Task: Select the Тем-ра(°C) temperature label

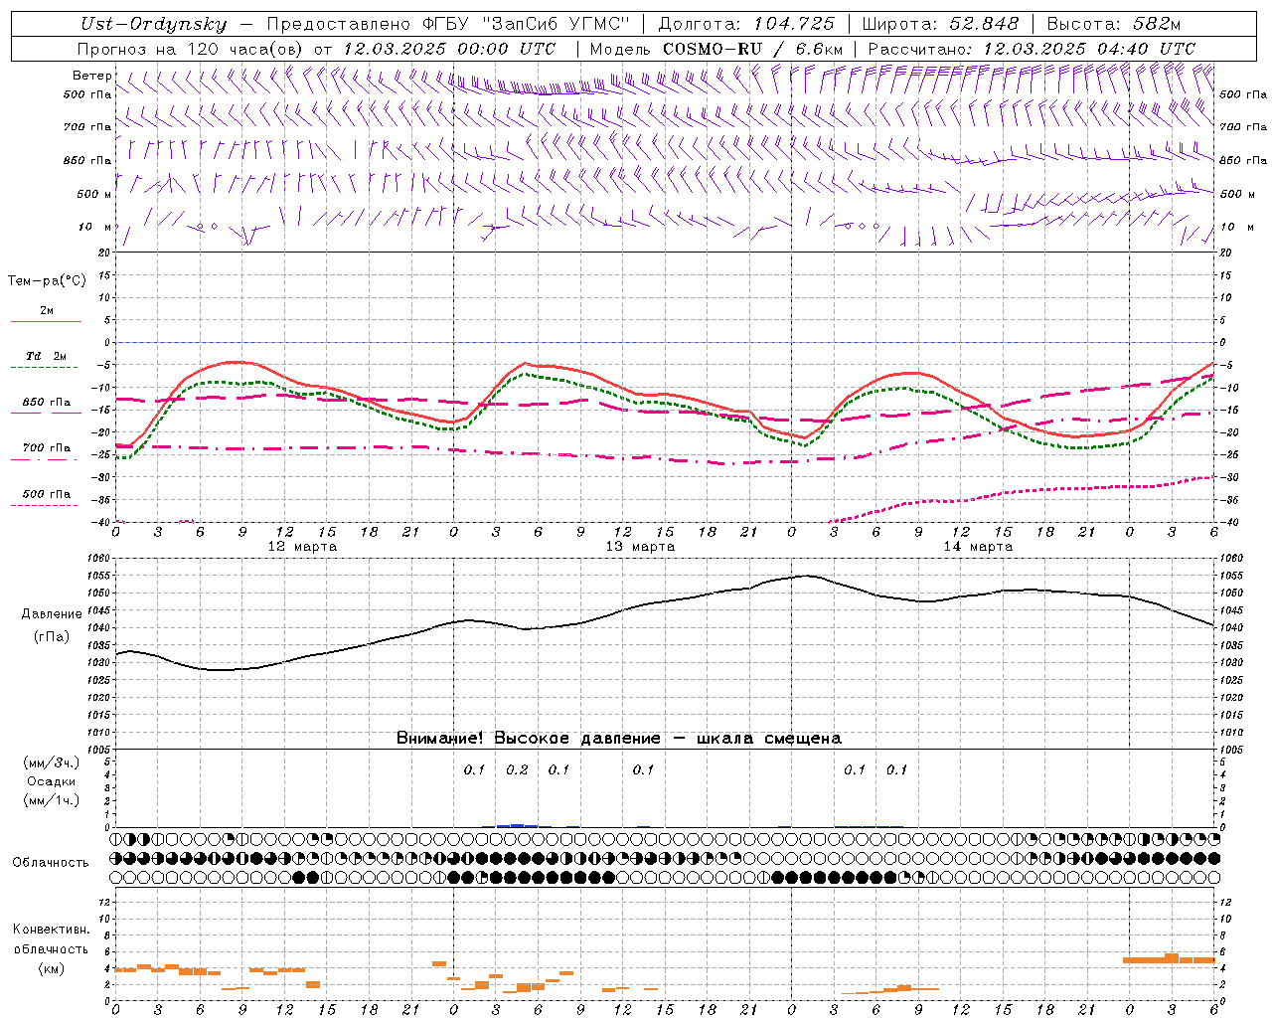Action: pos(47,281)
